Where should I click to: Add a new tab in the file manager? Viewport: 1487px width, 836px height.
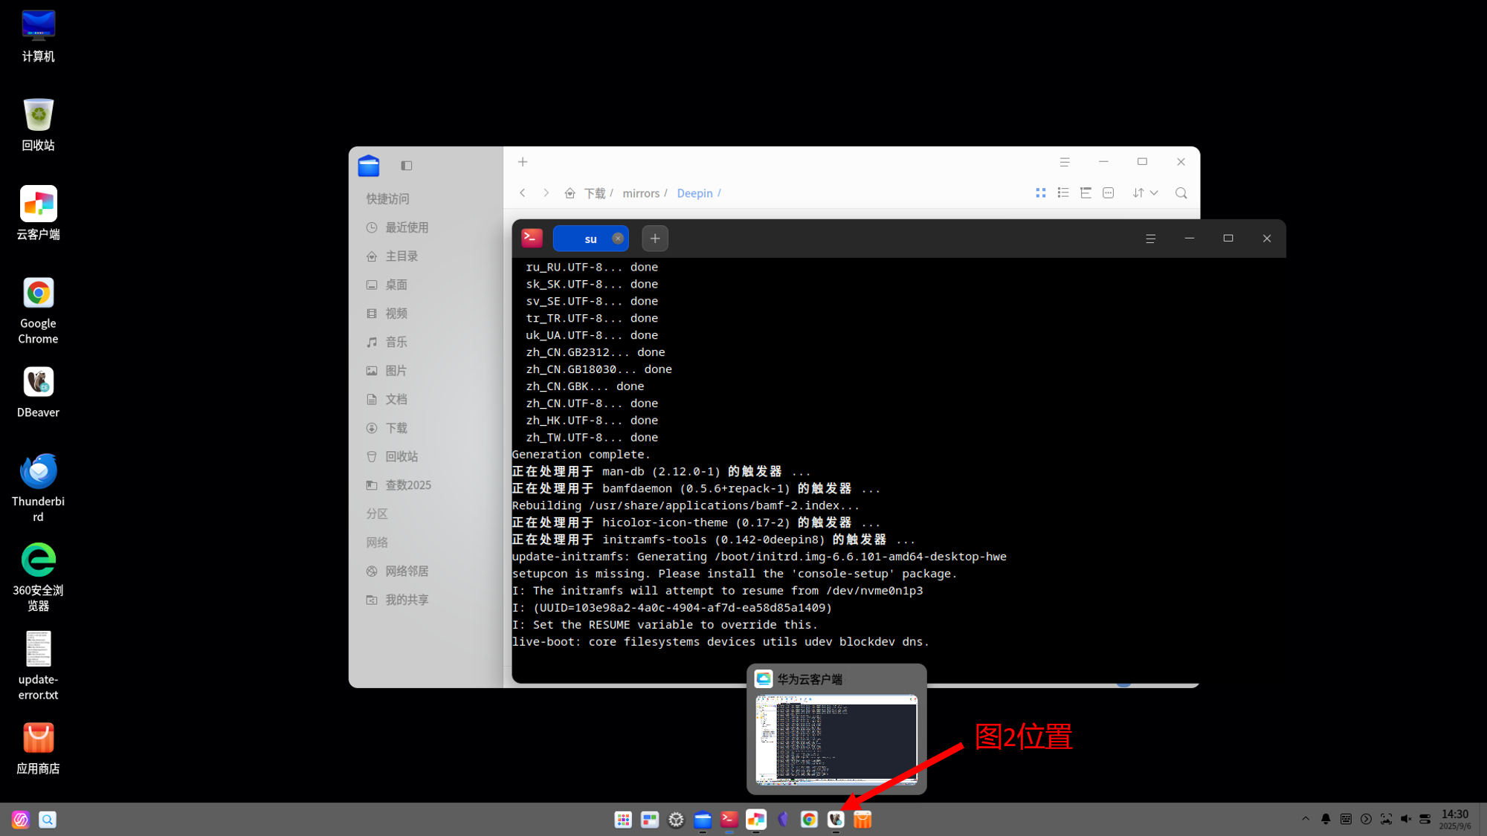click(x=523, y=162)
